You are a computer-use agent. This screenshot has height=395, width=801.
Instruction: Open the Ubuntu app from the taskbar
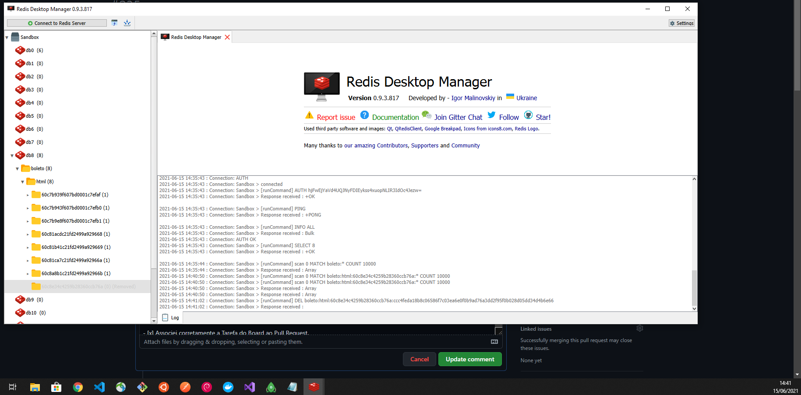pos(164,387)
